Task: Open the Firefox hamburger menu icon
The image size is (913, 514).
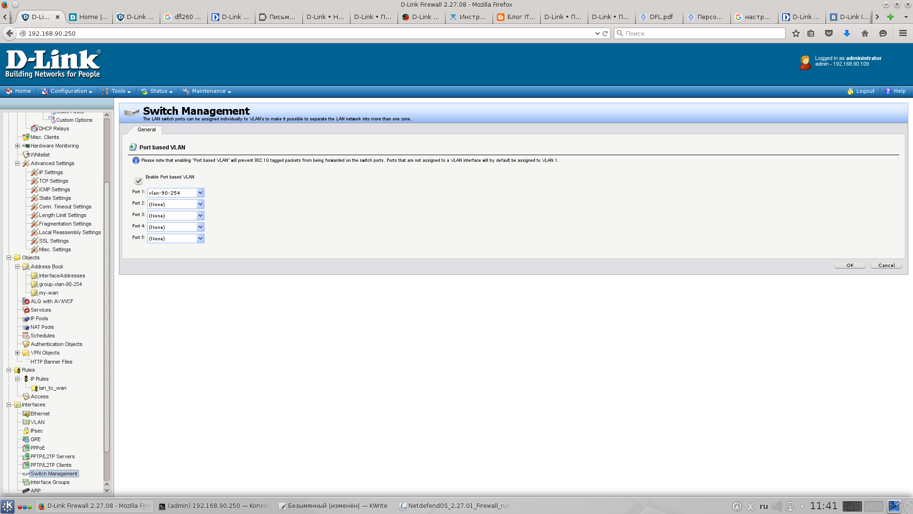Action: tap(903, 33)
